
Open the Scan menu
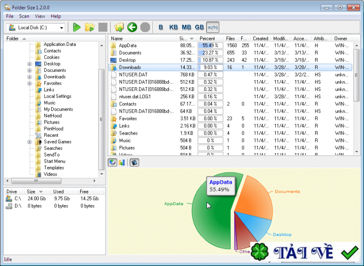coord(24,16)
